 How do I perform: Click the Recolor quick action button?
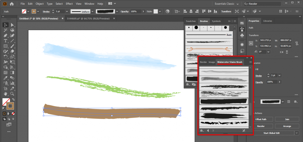click(261, 126)
